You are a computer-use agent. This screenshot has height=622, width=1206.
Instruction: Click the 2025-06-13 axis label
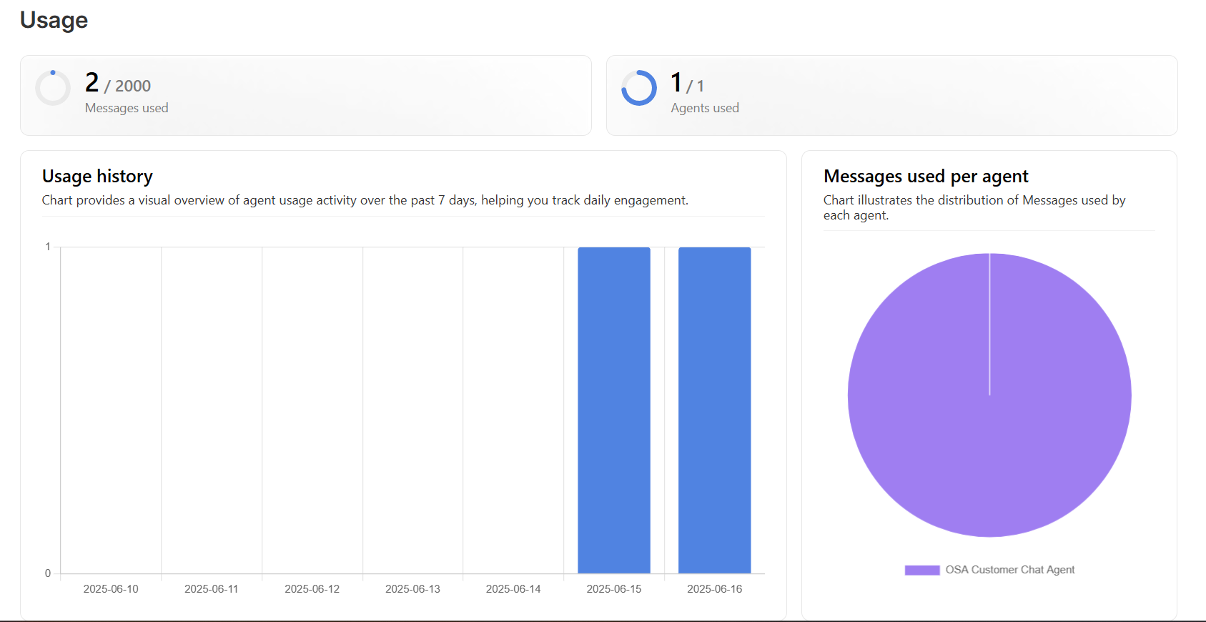tap(412, 589)
